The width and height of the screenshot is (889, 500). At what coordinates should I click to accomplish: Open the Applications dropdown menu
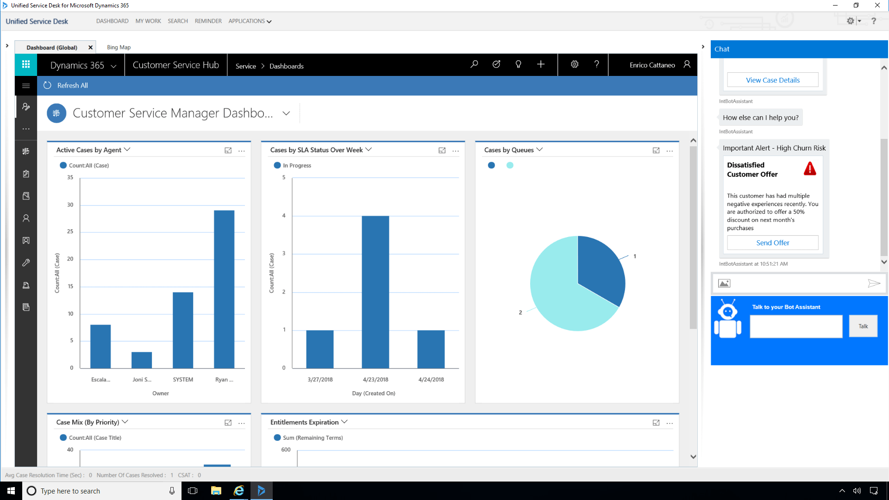pos(250,21)
